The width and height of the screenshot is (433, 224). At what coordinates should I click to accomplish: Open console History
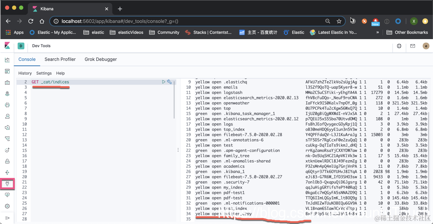coord(25,73)
